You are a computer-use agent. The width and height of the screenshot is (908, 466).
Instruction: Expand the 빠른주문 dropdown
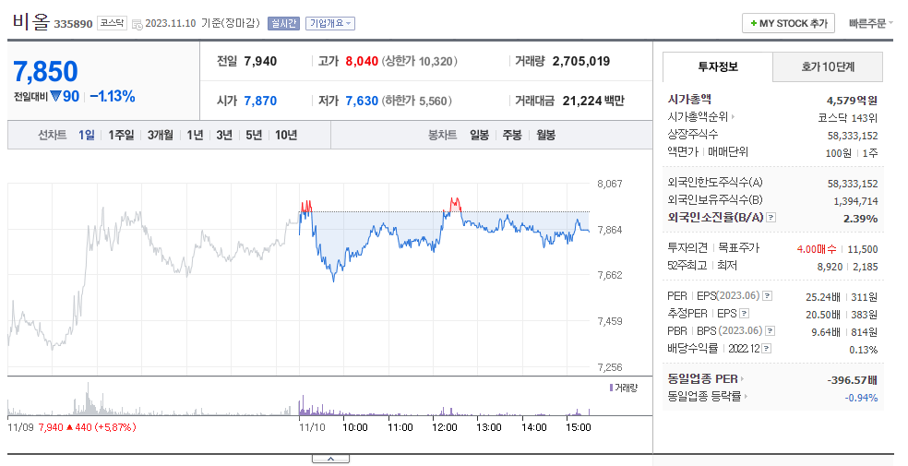coord(871,24)
